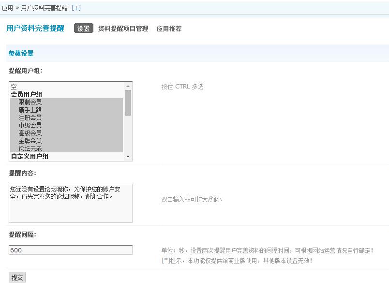Open the 资料提醒项目管理 tab

point(123,29)
